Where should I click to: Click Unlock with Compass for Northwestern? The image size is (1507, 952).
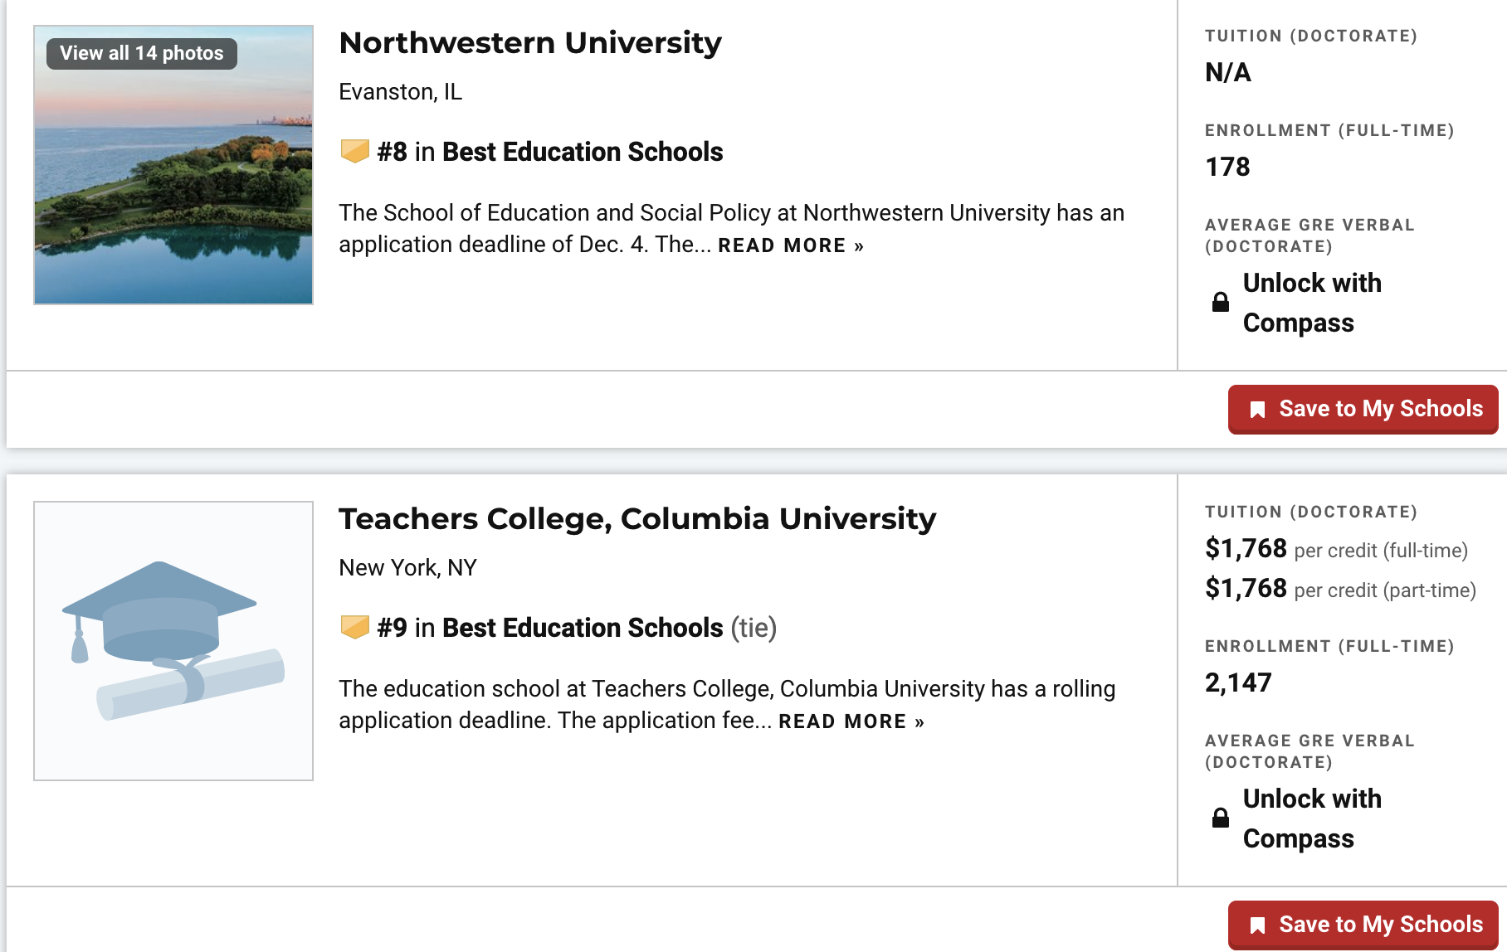(x=1312, y=303)
